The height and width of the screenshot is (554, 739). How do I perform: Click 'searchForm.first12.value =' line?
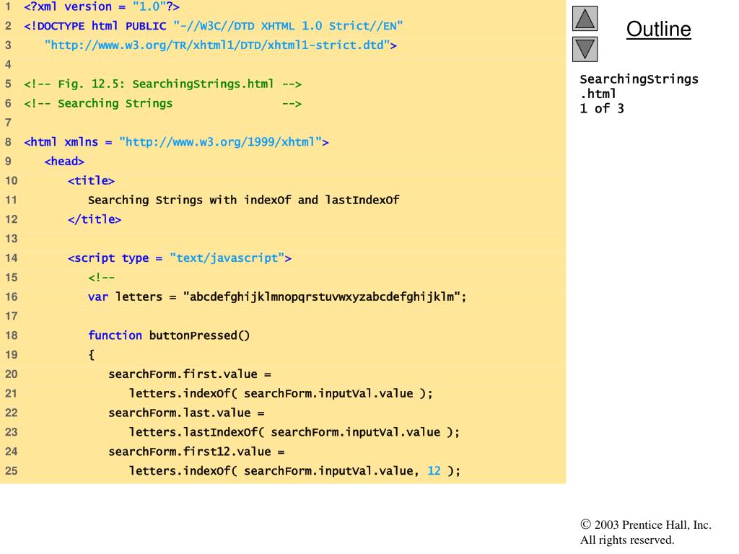coord(196,452)
